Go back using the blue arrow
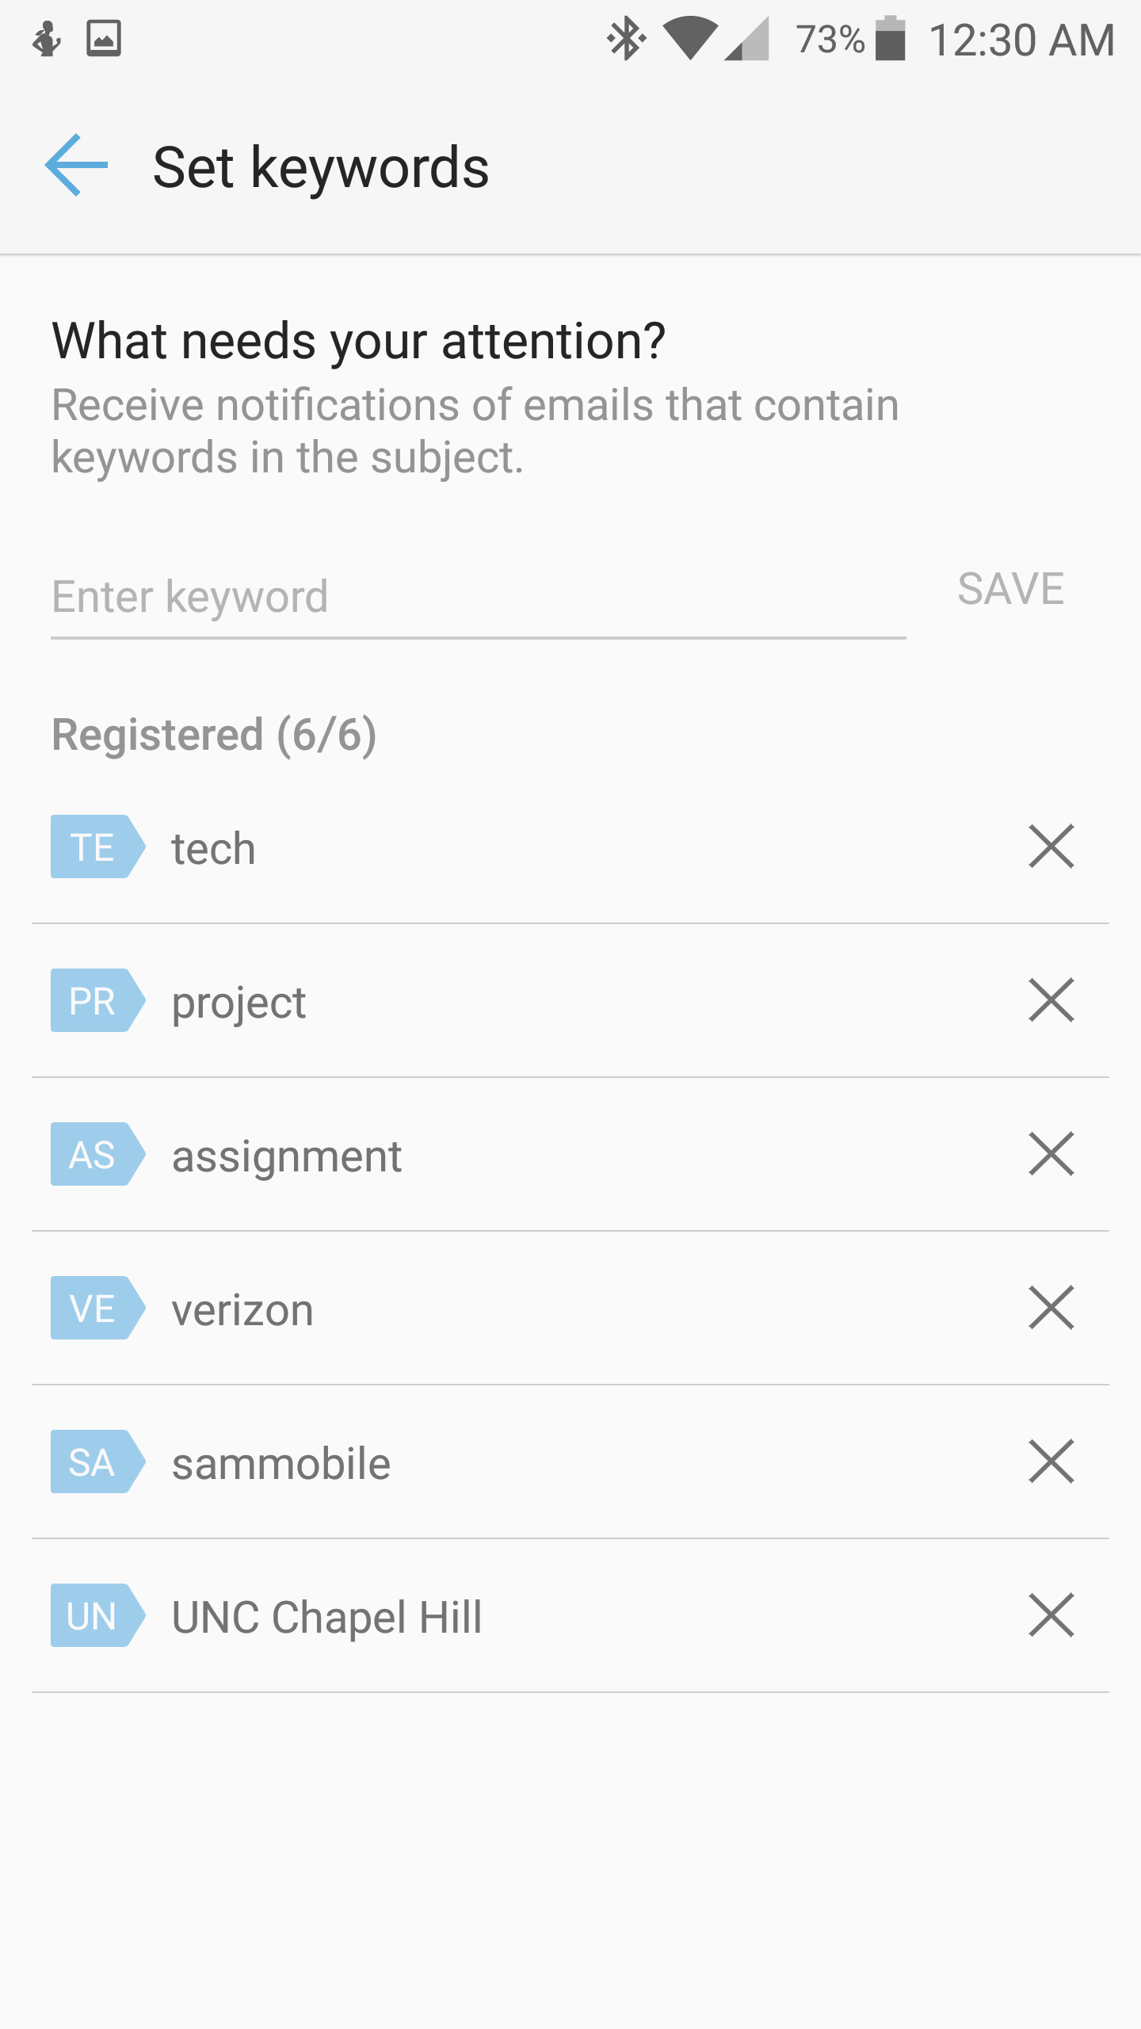 coord(77,166)
